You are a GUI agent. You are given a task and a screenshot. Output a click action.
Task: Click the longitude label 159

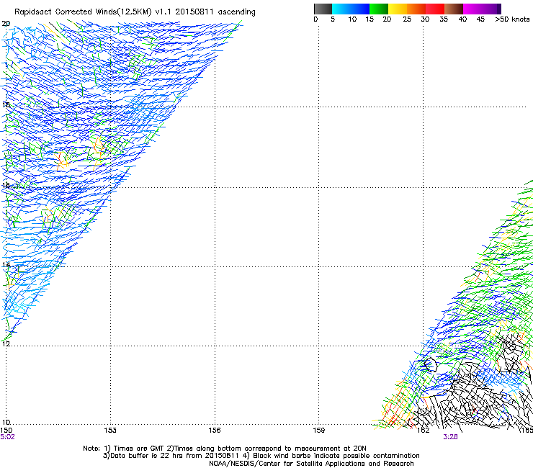tap(318, 431)
